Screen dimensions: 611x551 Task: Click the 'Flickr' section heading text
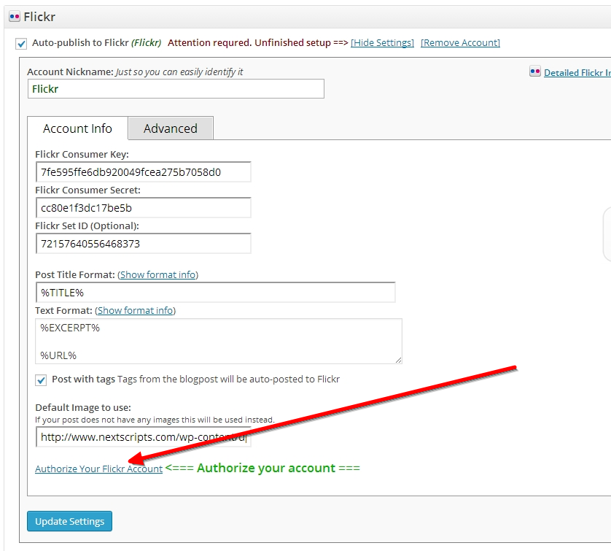(39, 17)
